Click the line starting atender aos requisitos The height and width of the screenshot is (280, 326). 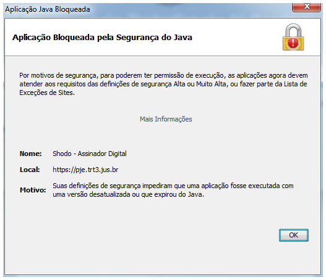[163, 84]
